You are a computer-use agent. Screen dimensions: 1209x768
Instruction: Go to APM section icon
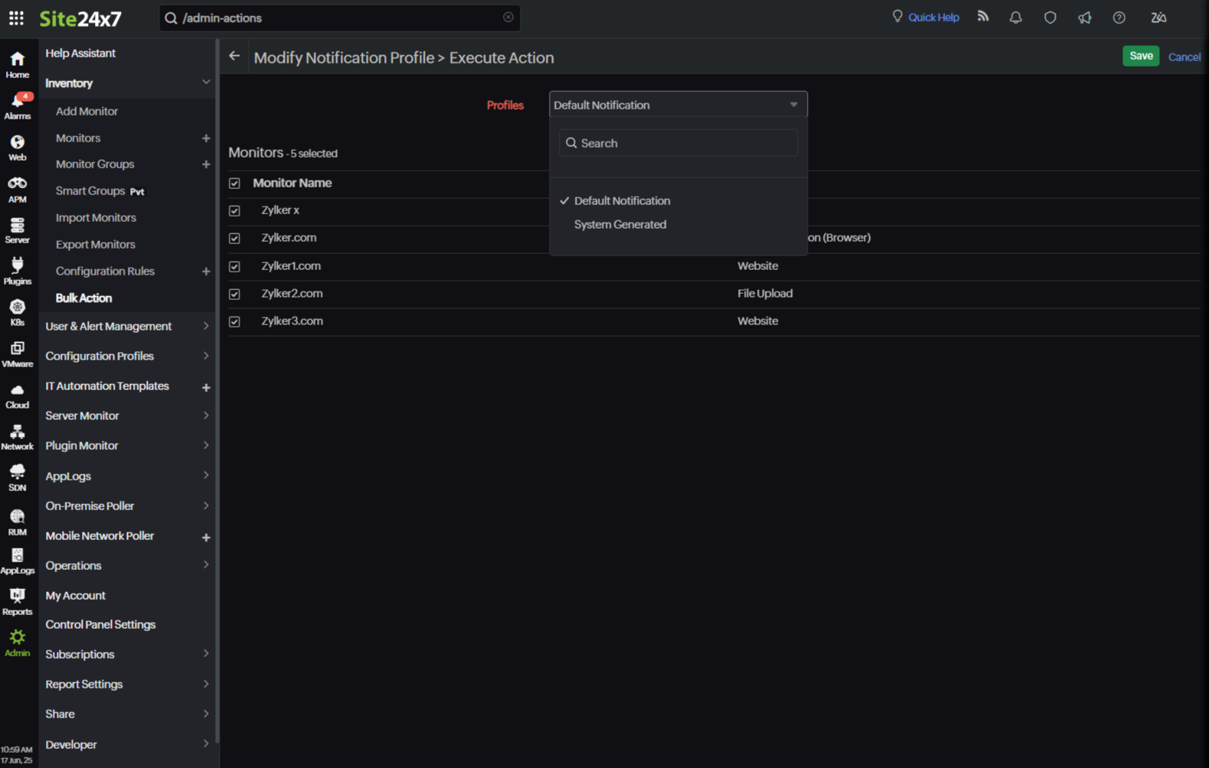(17, 189)
